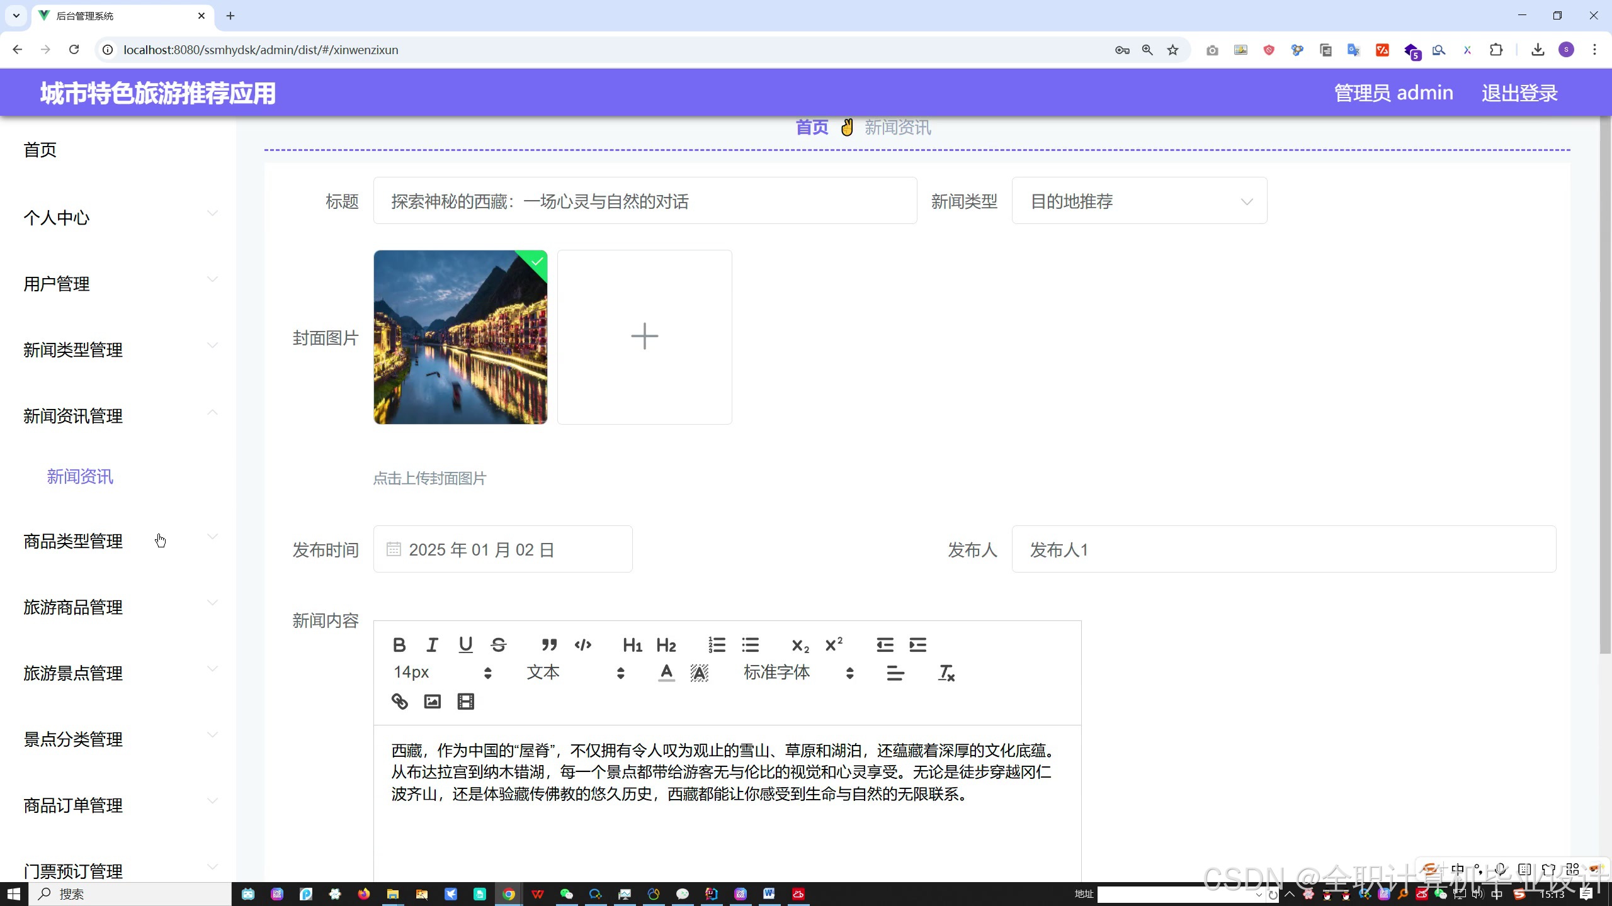
Task: Click the italic formatting icon
Action: [x=432, y=645]
